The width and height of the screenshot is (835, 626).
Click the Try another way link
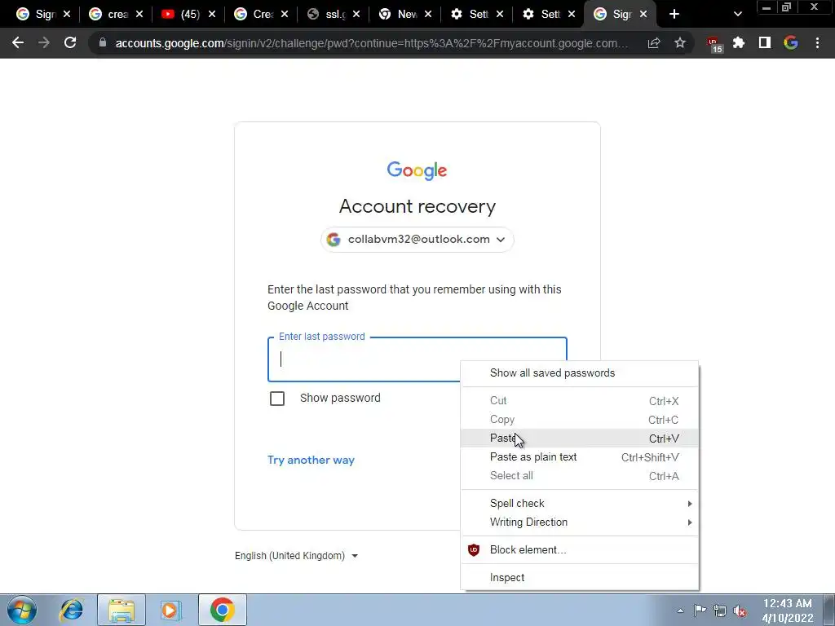[311, 460]
